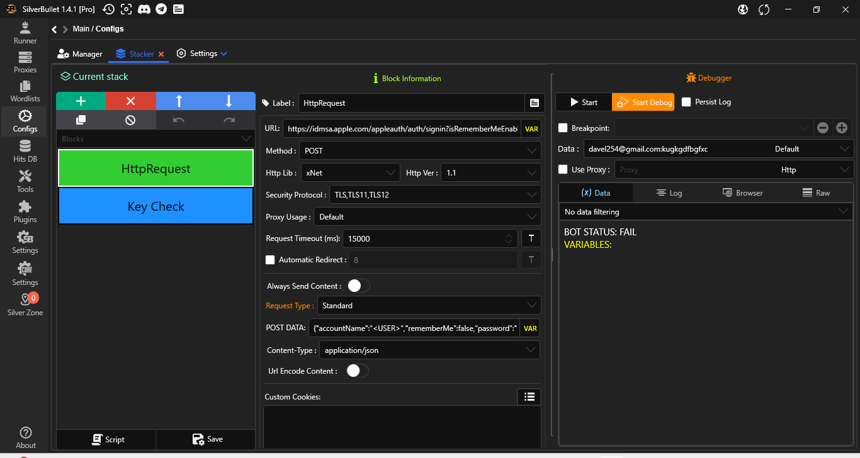Click the Custom Cookies list icon

point(529,396)
